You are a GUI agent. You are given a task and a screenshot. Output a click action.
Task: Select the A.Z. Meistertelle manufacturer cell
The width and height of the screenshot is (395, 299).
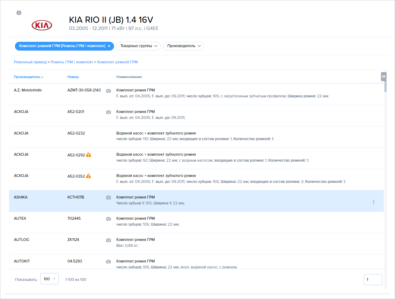click(28, 90)
